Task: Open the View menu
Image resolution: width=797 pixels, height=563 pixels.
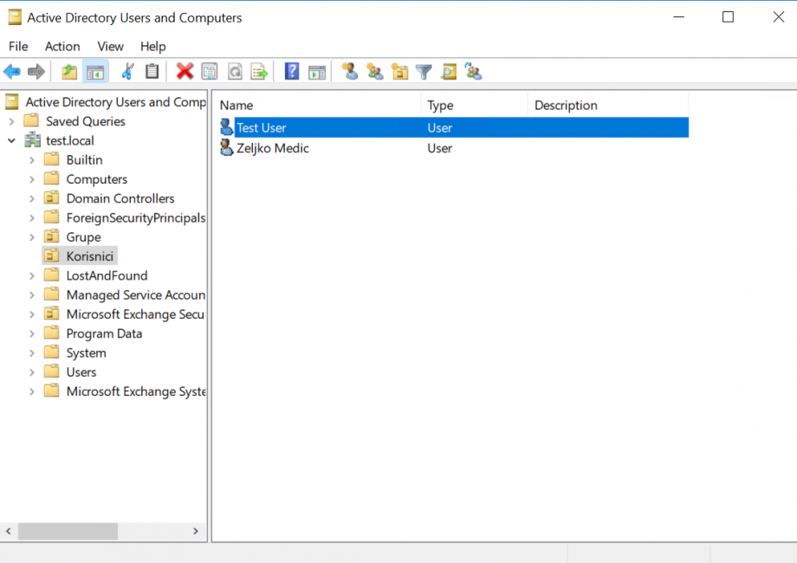Action: coord(110,46)
